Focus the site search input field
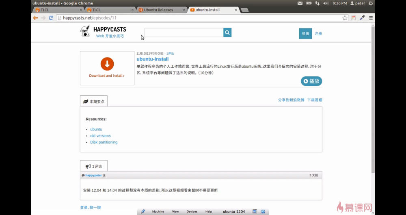The width and height of the screenshot is (406, 215). [x=184, y=32]
